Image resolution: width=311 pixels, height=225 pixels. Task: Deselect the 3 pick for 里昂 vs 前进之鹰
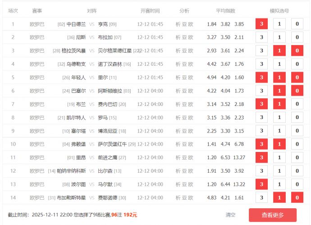[x=261, y=157]
